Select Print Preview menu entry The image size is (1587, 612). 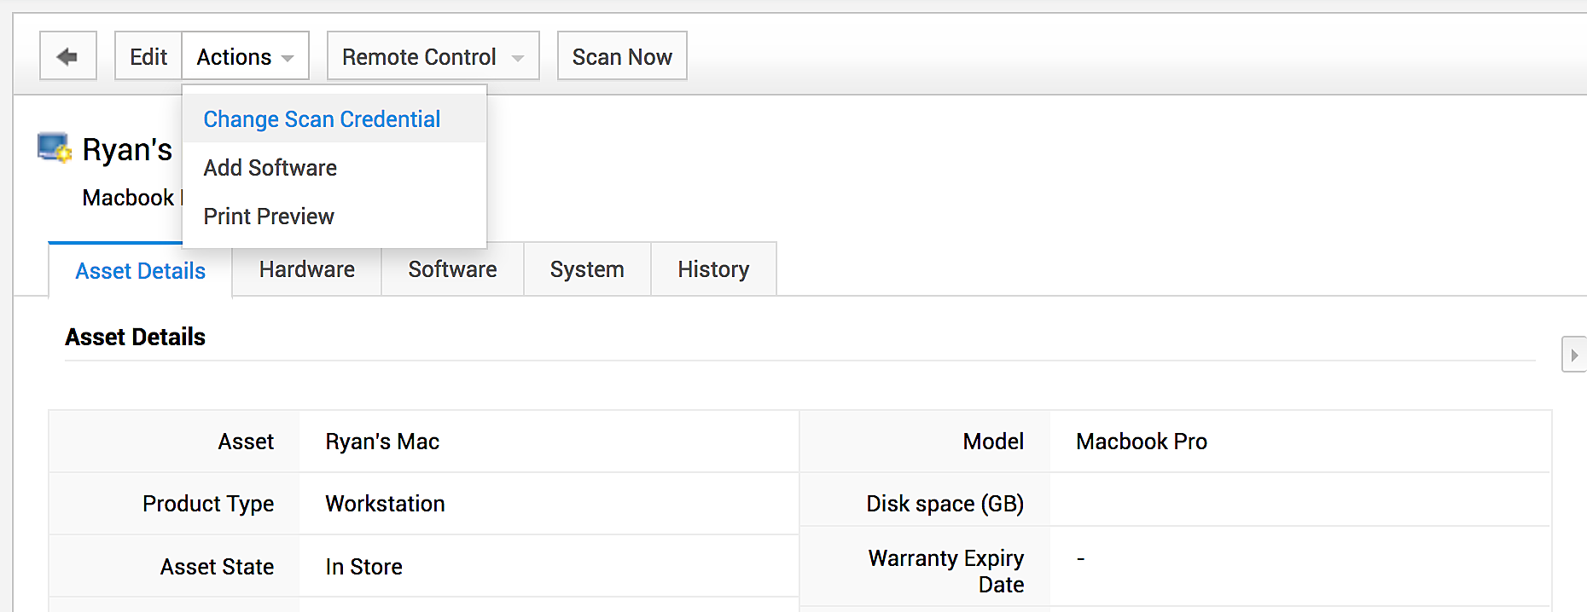pyautogui.click(x=334, y=217)
